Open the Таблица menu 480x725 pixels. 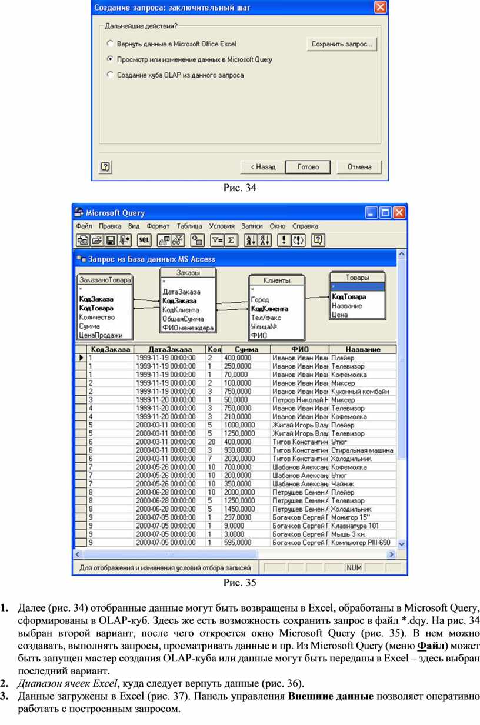click(189, 226)
